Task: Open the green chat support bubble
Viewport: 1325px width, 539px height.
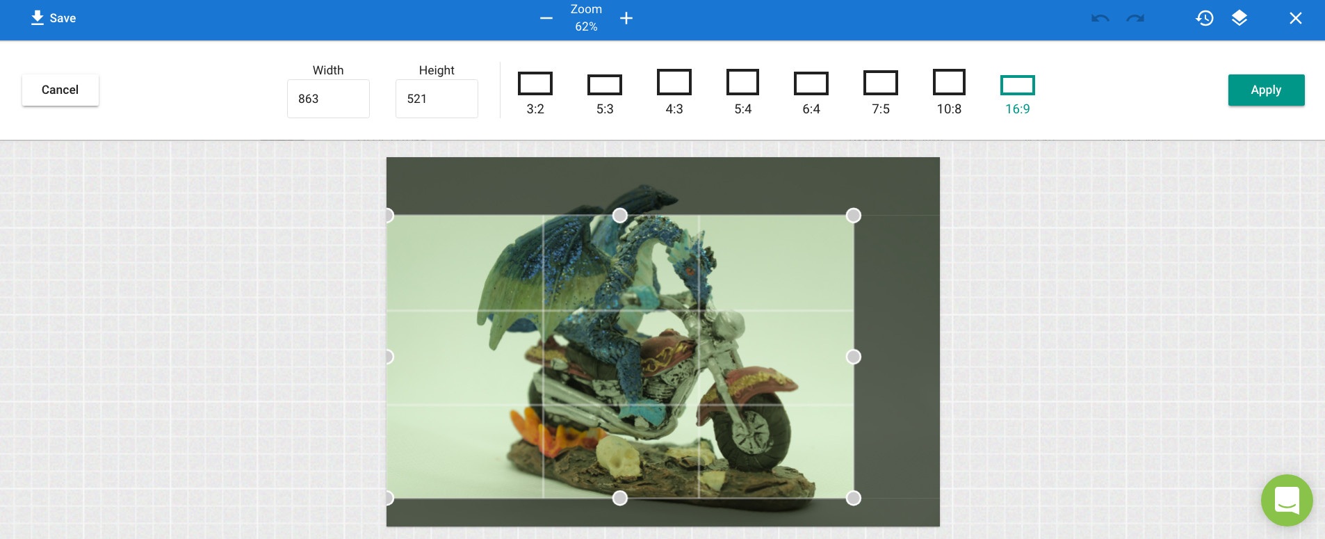Action: pos(1287,500)
